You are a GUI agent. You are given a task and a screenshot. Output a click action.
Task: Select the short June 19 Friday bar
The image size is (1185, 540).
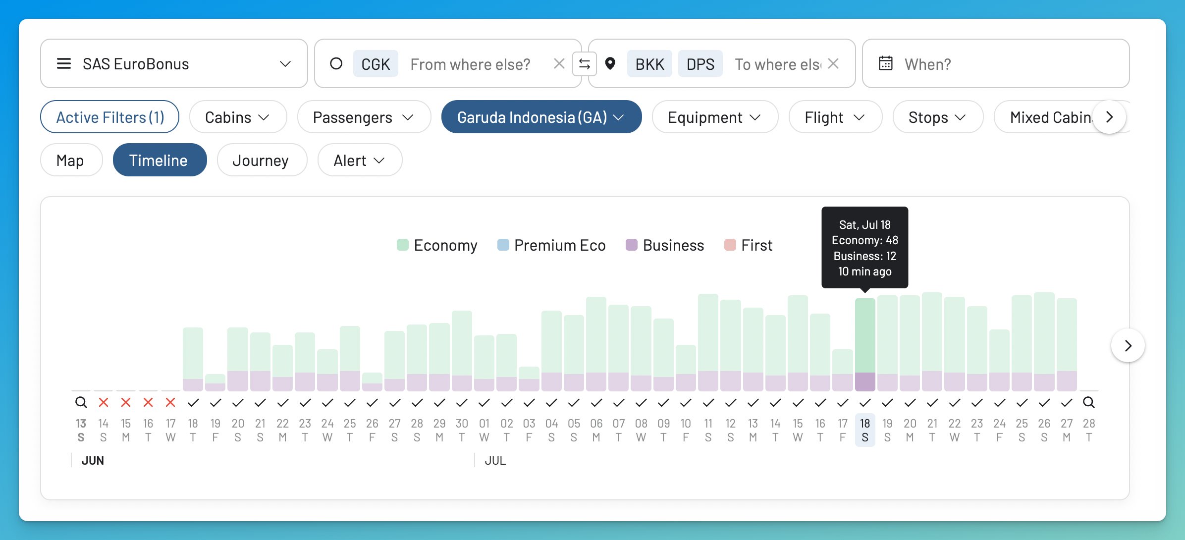(215, 382)
